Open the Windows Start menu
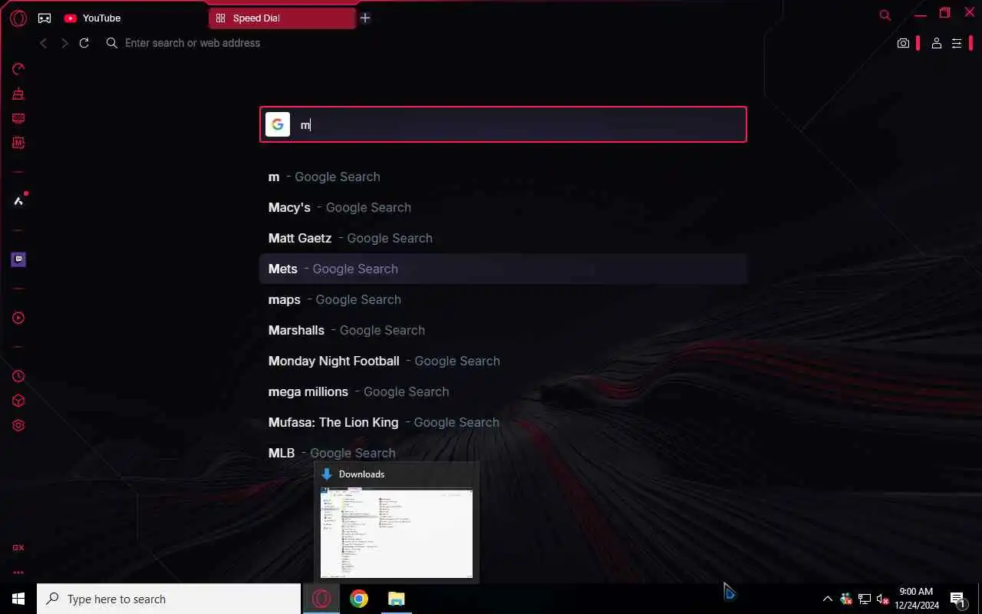The image size is (982, 614). [x=18, y=599]
